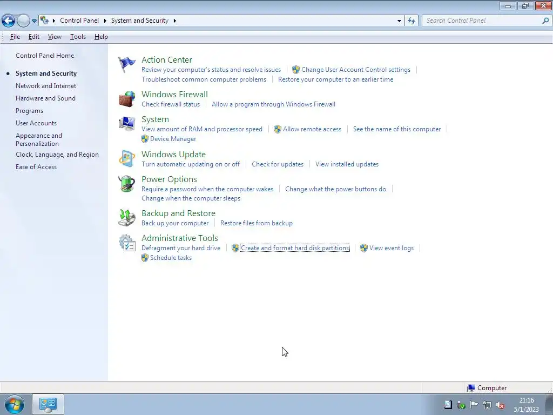Open Programs category in sidebar
553x415 pixels.
(x=29, y=111)
